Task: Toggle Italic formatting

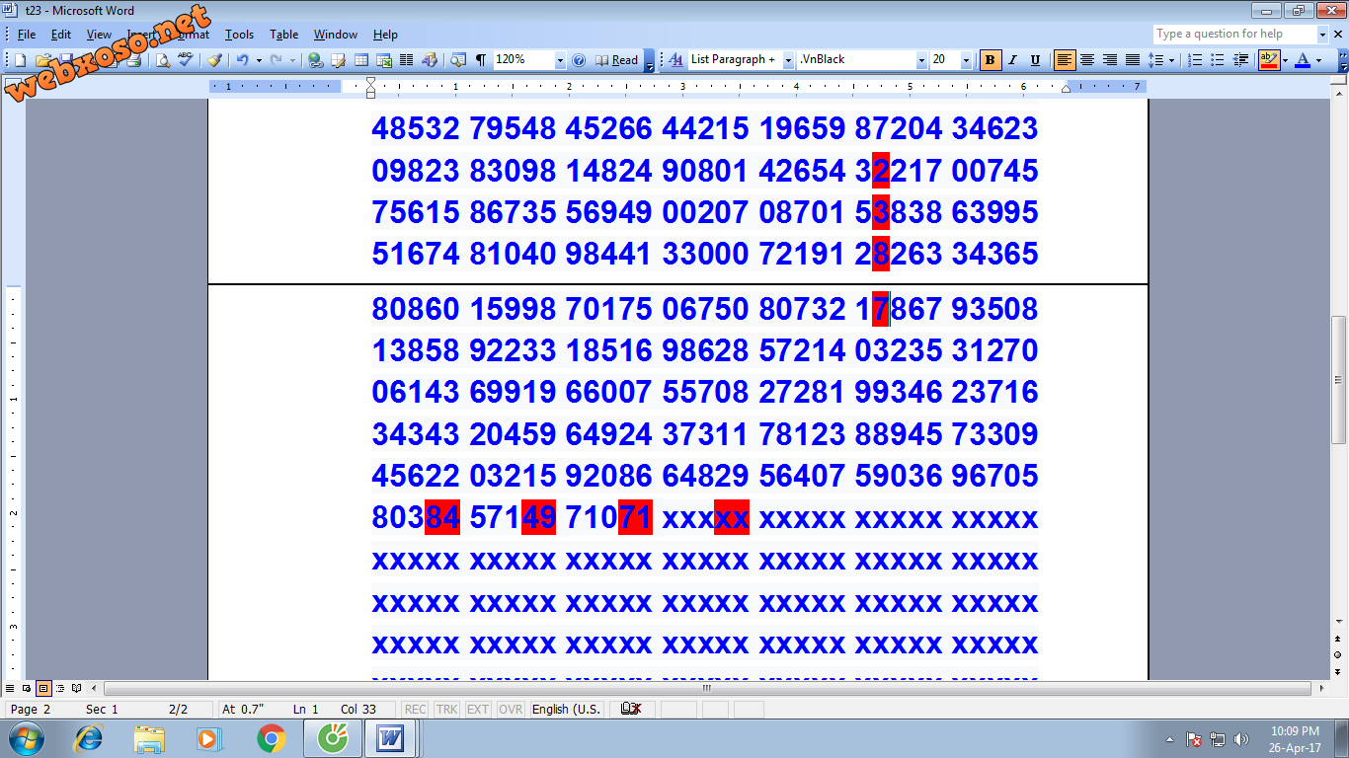Action: point(1012,60)
